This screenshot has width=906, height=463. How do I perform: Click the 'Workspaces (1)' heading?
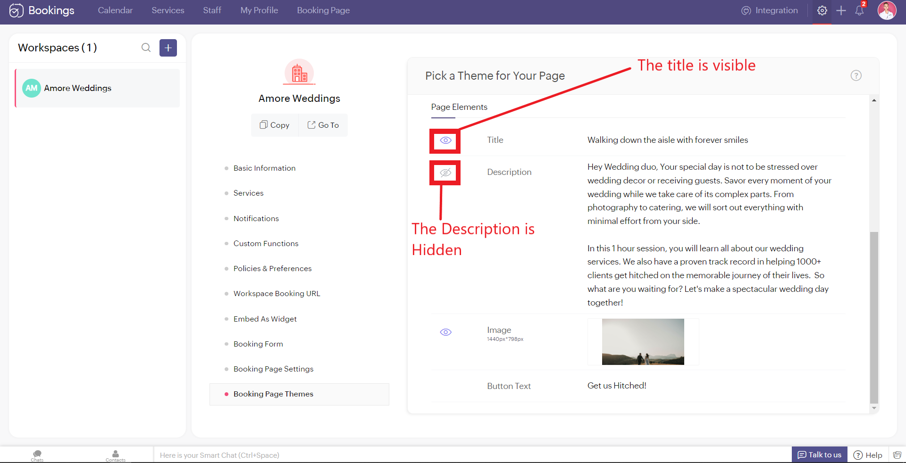(58, 48)
